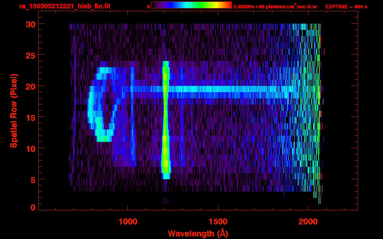Click the EXPTIME = 604 s text
The width and height of the screenshot is (383, 239).
pos(346,7)
